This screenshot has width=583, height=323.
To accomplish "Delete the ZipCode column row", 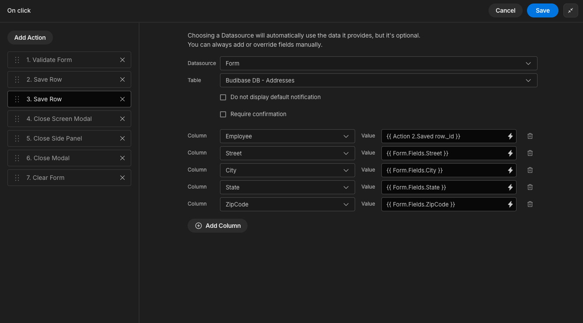I will pos(530,204).
